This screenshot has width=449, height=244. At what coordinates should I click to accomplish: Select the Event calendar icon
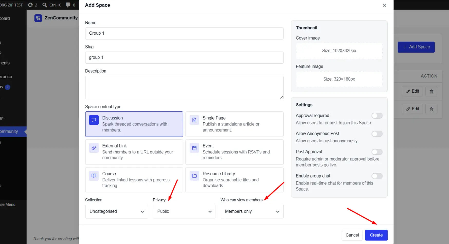pos(194,148)
